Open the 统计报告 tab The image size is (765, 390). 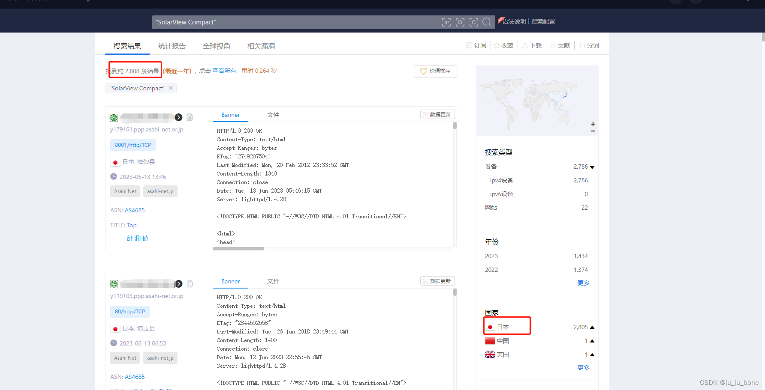tap(172, 46)
